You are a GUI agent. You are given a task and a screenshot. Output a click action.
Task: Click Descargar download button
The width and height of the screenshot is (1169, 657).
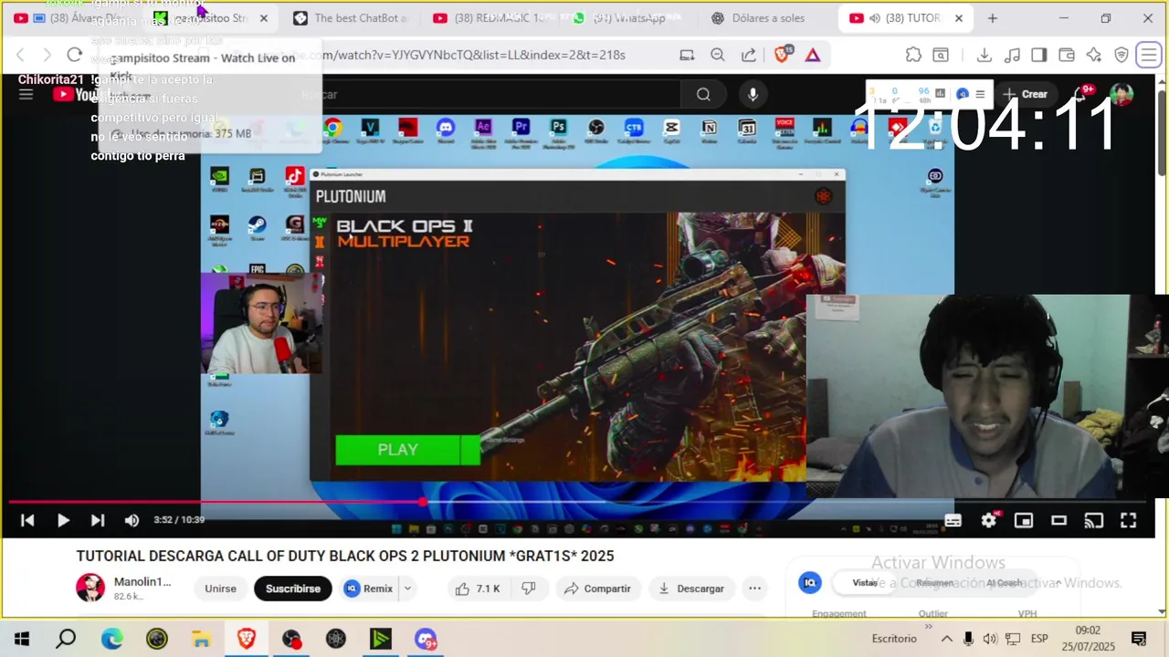click(x=691, y=589)
